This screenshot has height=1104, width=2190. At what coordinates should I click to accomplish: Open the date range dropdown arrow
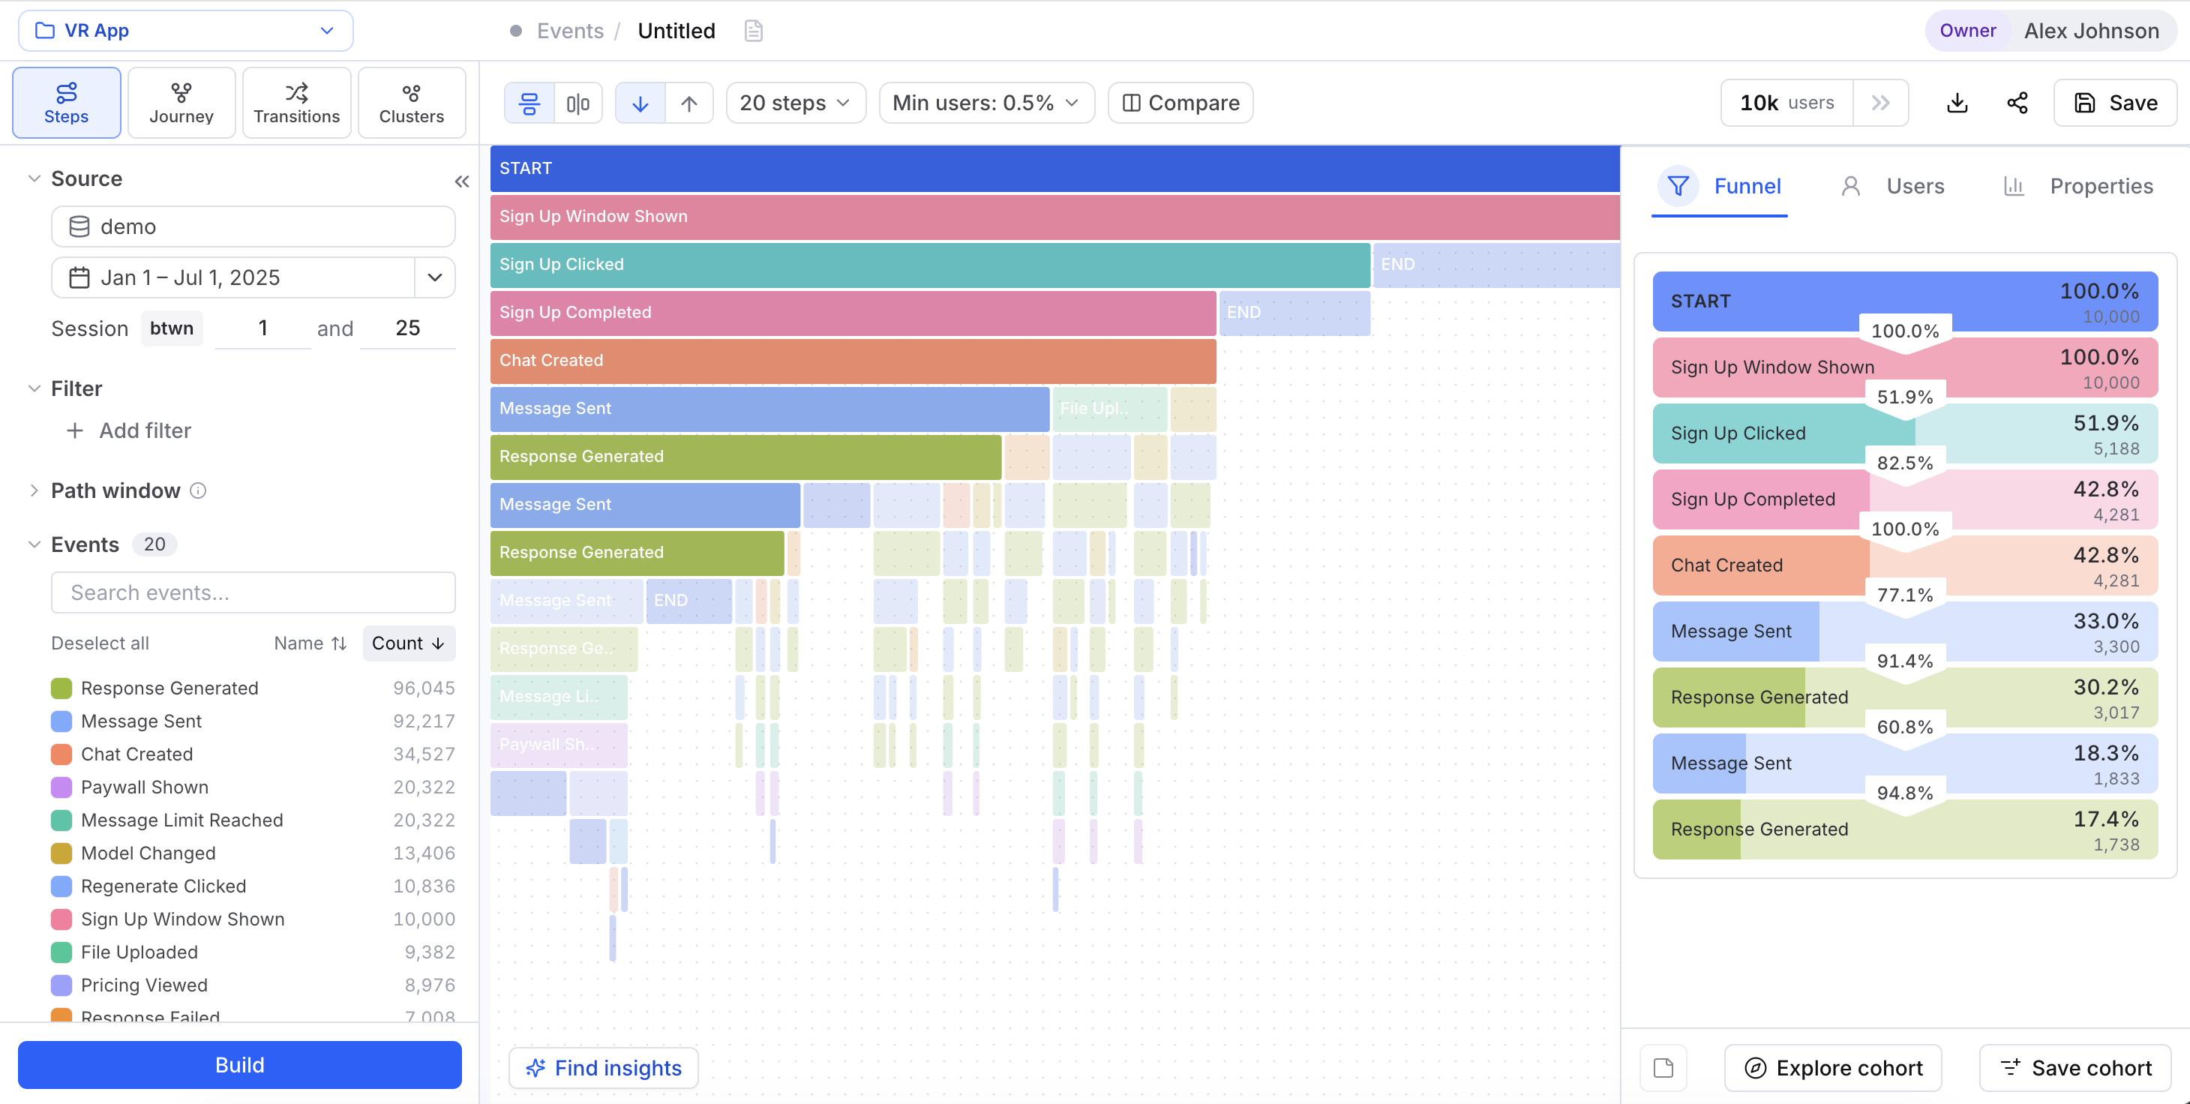point(434,277)
